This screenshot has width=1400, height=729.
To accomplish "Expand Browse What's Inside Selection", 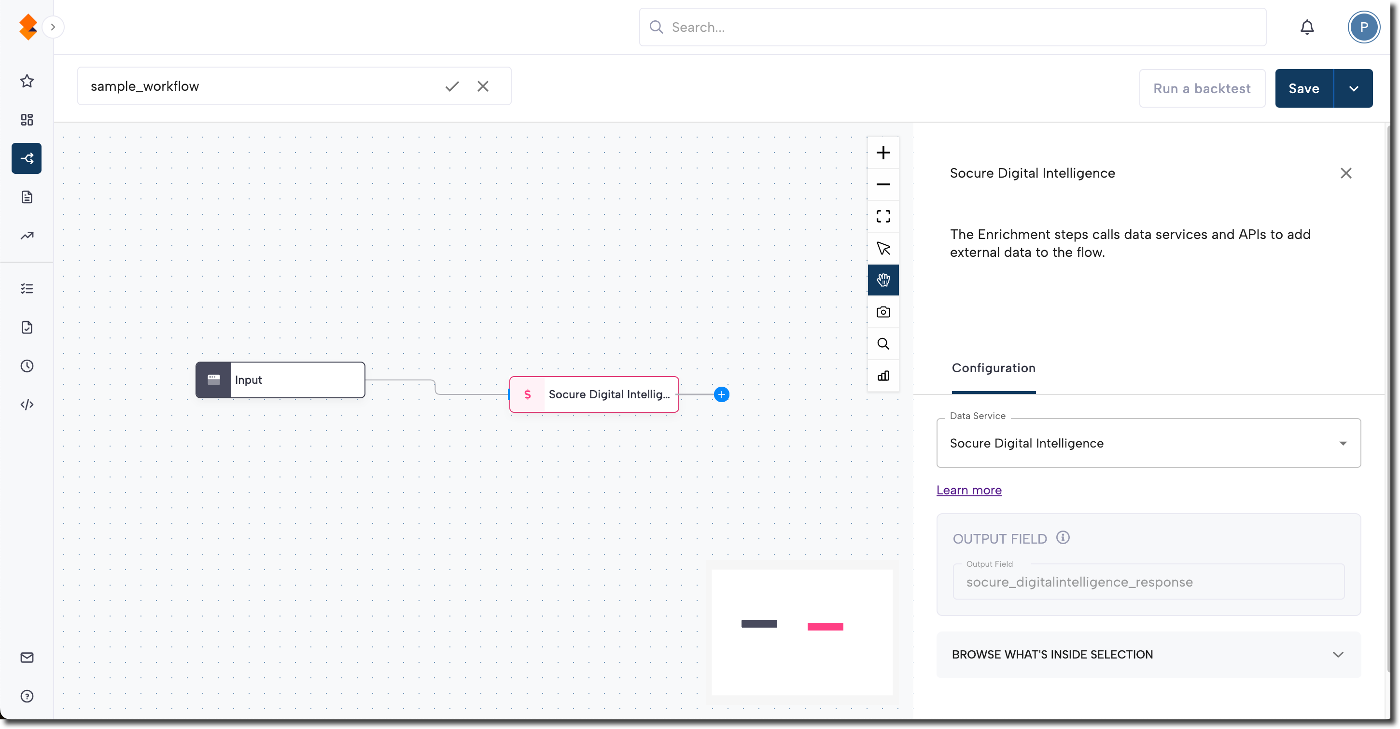I will (1148, 655).
